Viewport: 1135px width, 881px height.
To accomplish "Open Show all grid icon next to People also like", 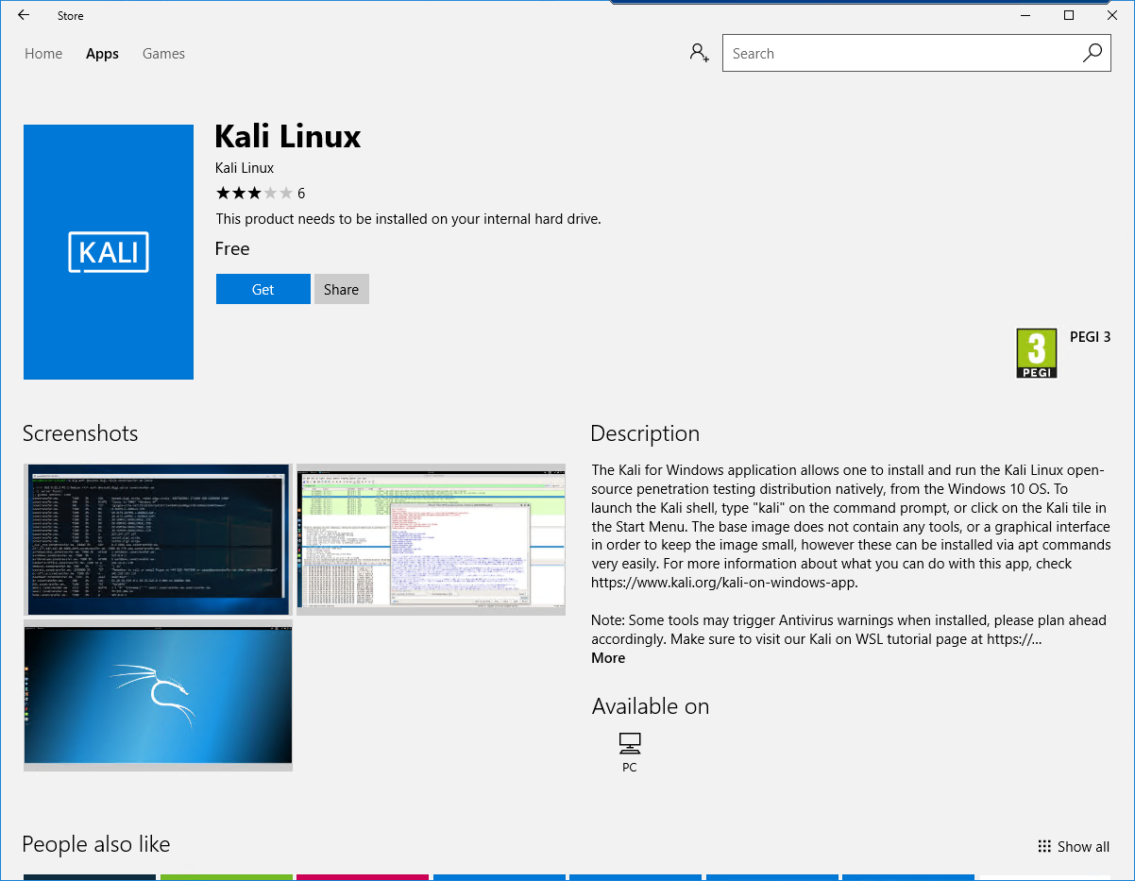I will [x=1043, y=846].
